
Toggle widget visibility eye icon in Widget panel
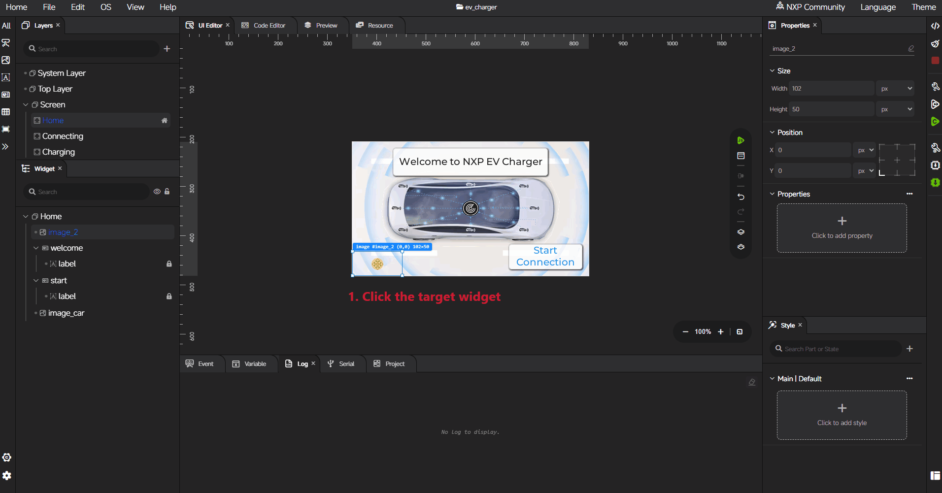(x=157, y=192)
